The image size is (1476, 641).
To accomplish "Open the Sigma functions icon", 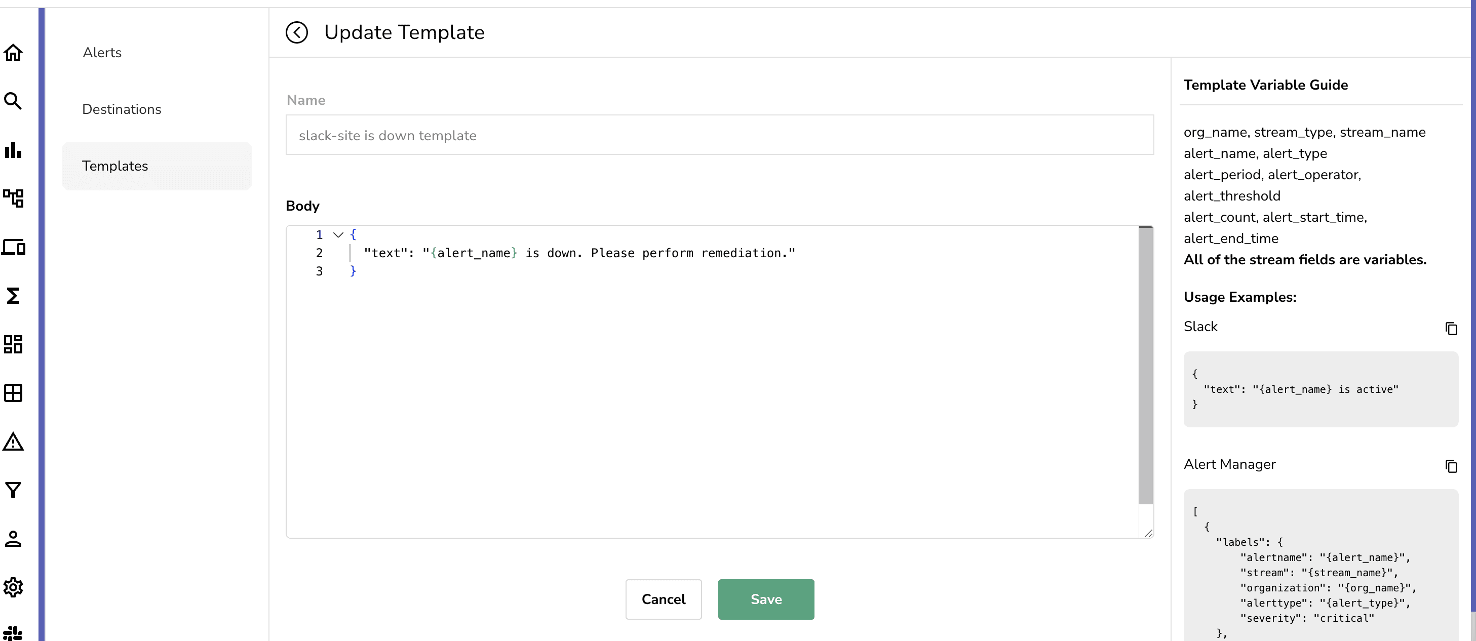I will click(x=13, y=296).
